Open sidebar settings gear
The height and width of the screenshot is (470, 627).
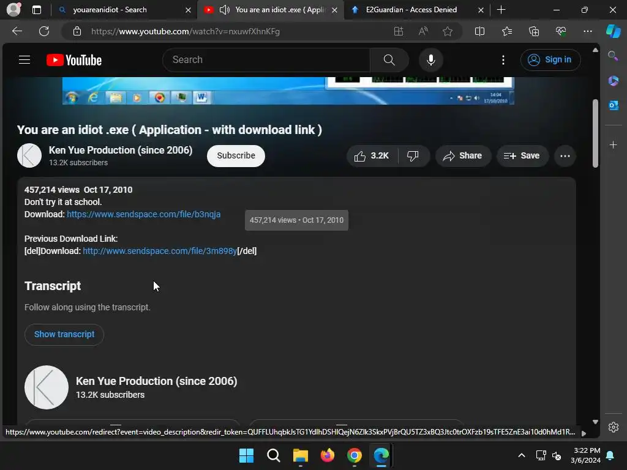tap(614, 427)
